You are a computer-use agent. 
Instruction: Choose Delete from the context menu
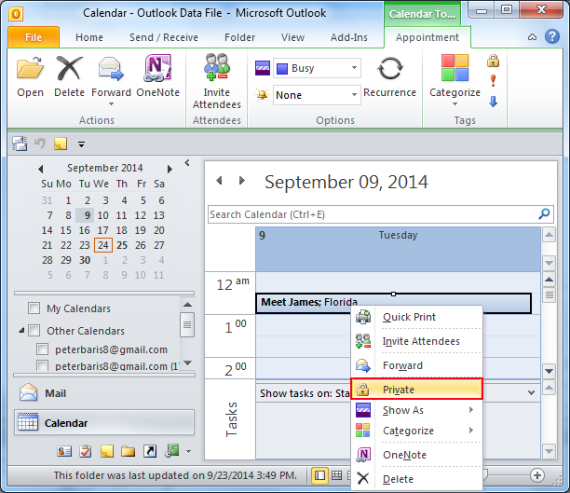pos(416,479)
